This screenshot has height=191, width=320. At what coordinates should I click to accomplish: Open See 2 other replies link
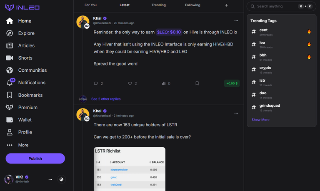106,99
